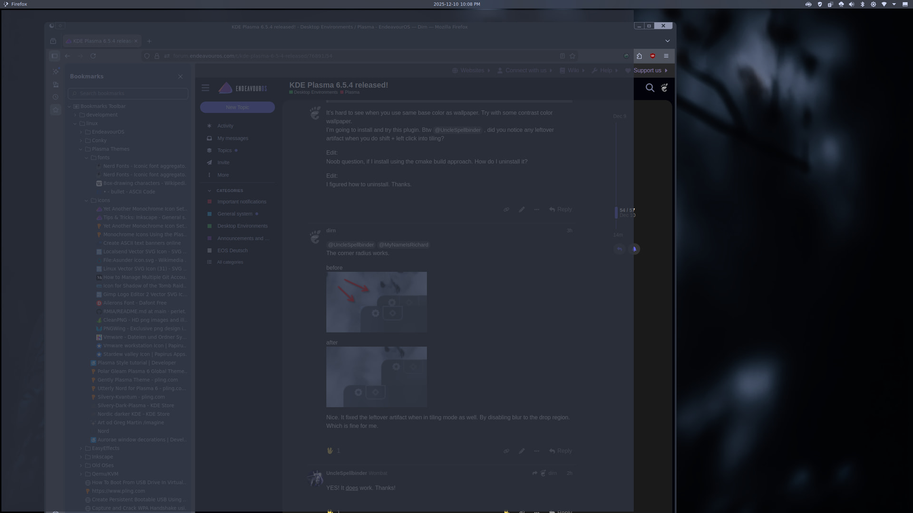Open the volume control in system tray

point(852,4)
